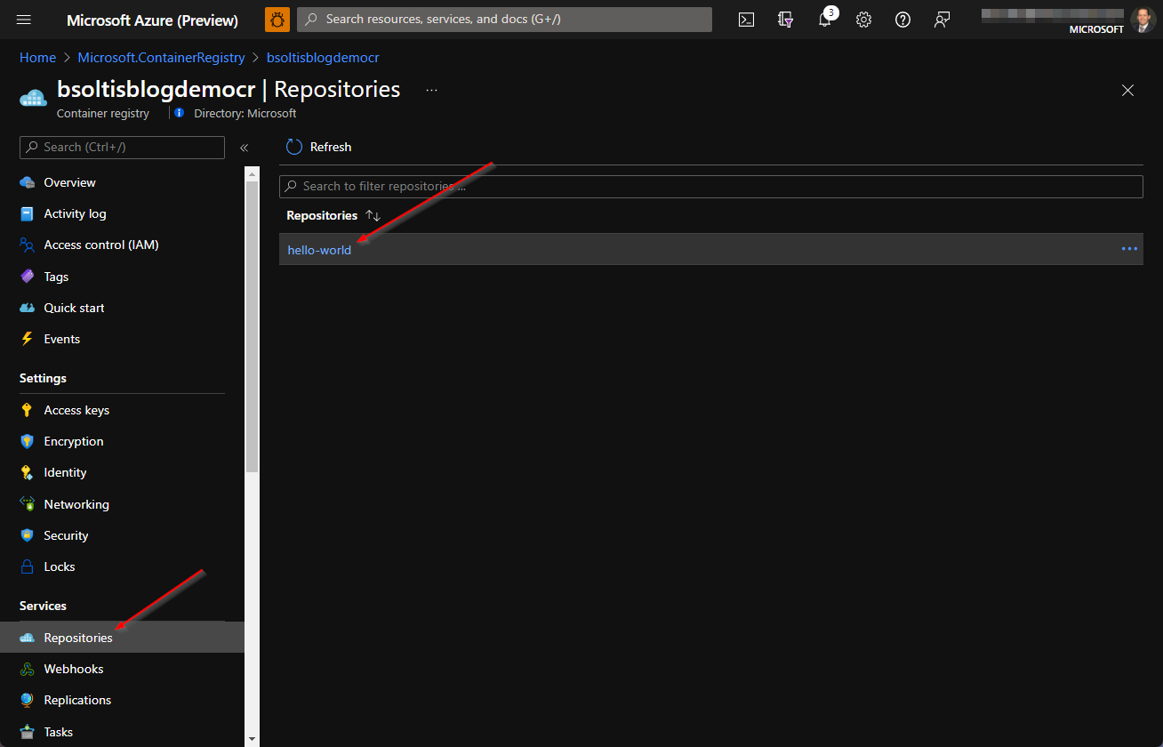
Task: Open the hello-world repository link
Action: pos(319,250)
